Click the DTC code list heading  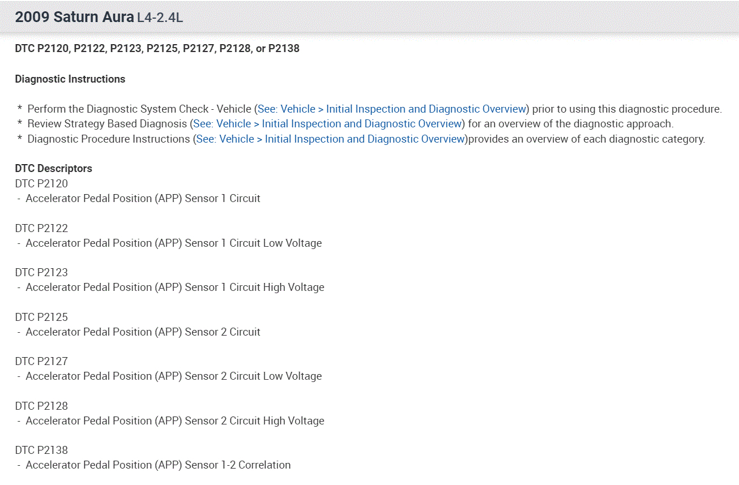click(157, 49)
